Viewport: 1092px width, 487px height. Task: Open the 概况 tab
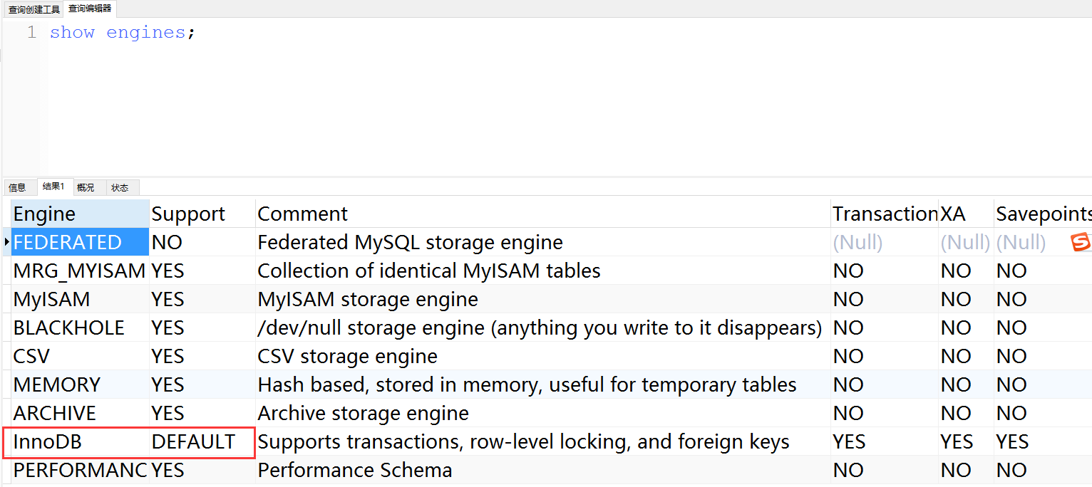(x=86, y=187)
